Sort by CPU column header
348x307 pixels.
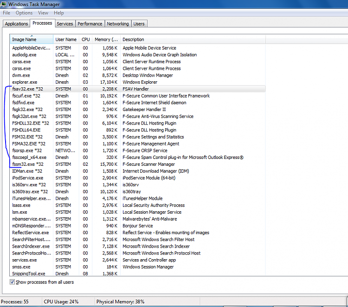coord(86,39)
